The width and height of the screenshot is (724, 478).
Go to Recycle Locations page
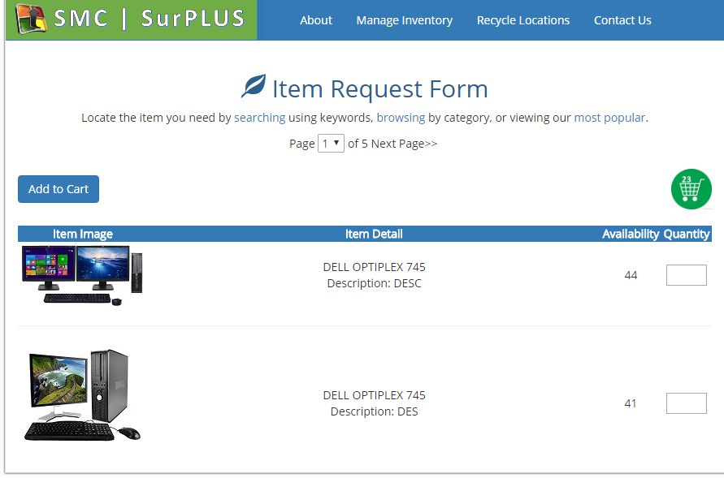[x=523, y=20]
